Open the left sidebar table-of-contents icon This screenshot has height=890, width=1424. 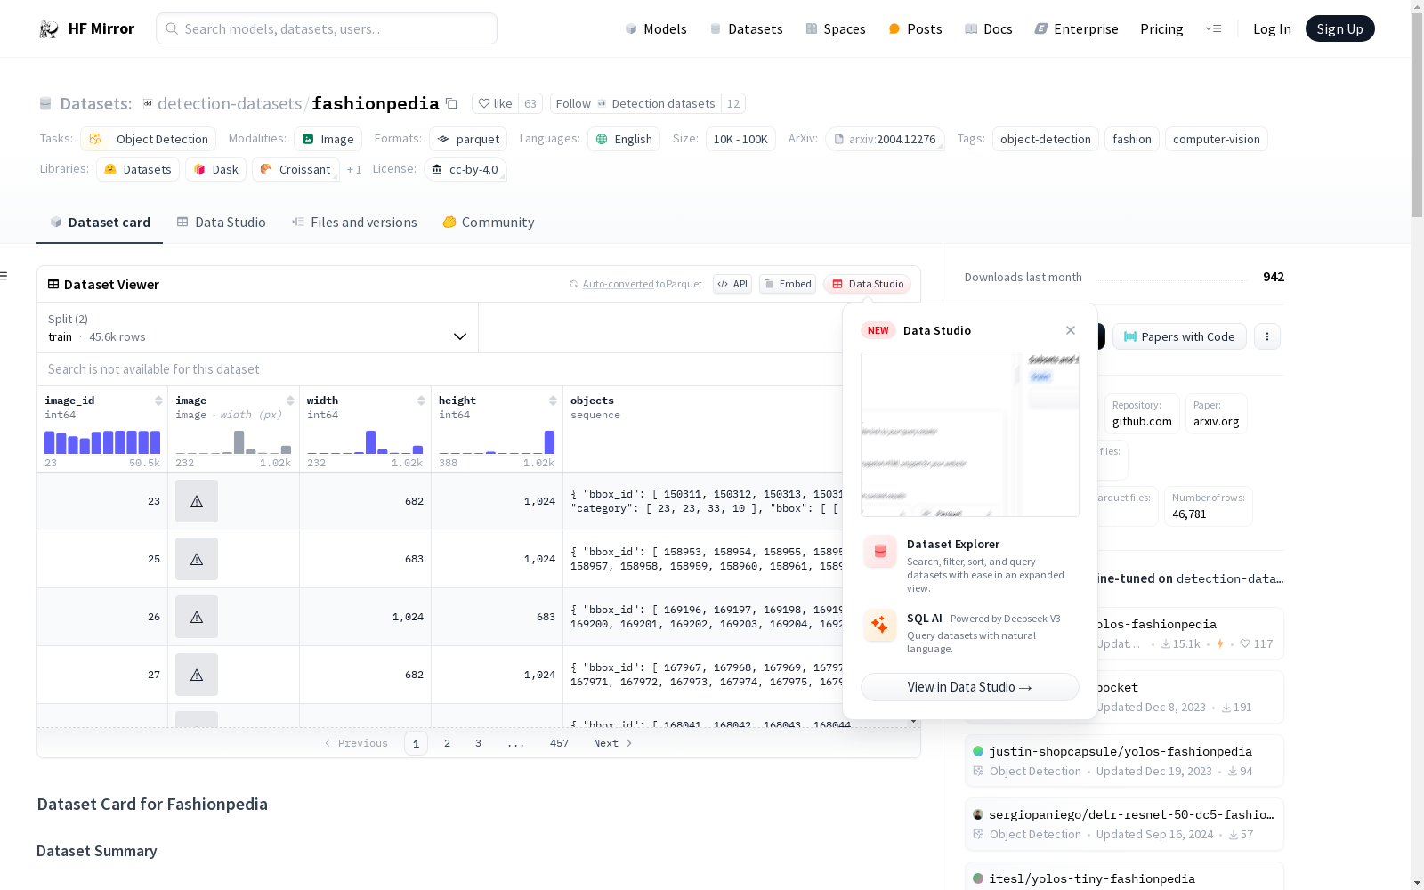pyautogui.click(x=4, y=276)
